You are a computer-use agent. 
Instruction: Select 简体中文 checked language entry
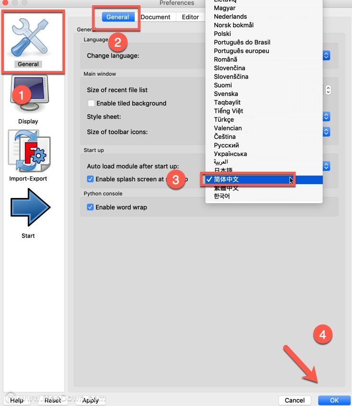click(264, 179)
